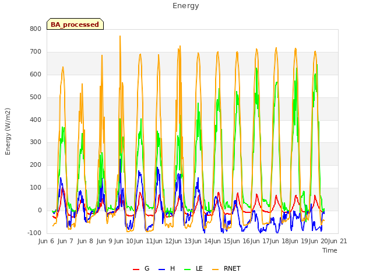The height and width of the screenshot is (280, 373).
Task: Click the Jun 21 x-axis tick label
Action: point(337,241)
